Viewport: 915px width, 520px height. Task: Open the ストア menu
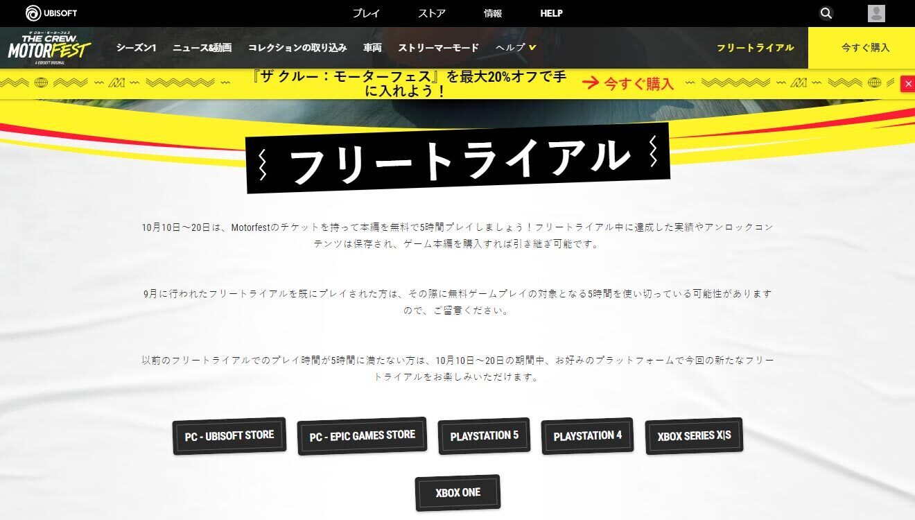point(432,13)
